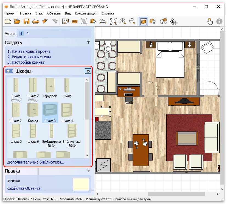Select the 3,5m measure distance tool

coord(103,21)
